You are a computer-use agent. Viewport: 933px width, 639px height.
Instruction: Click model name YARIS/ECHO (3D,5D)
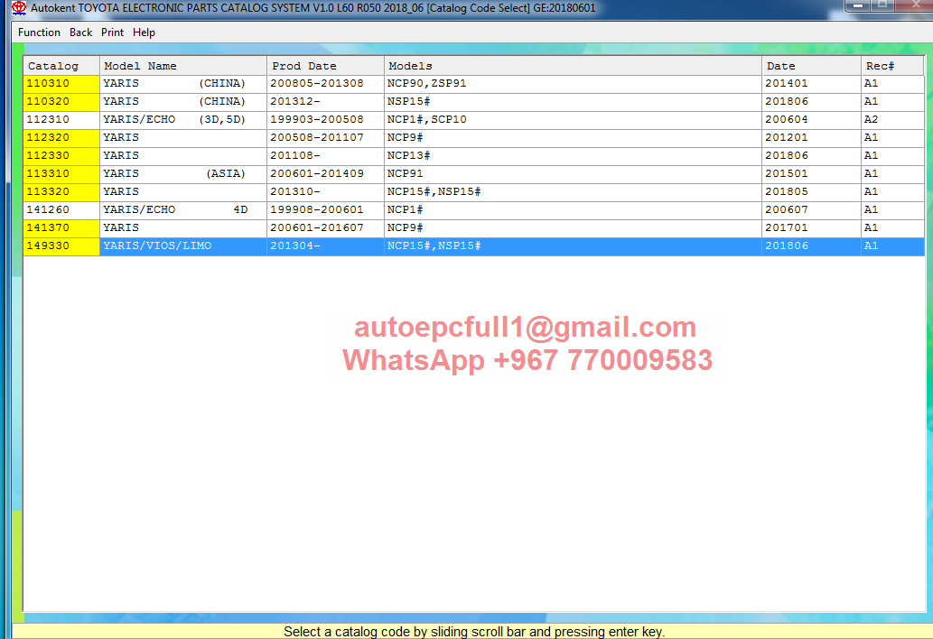[x=183, y=119]
